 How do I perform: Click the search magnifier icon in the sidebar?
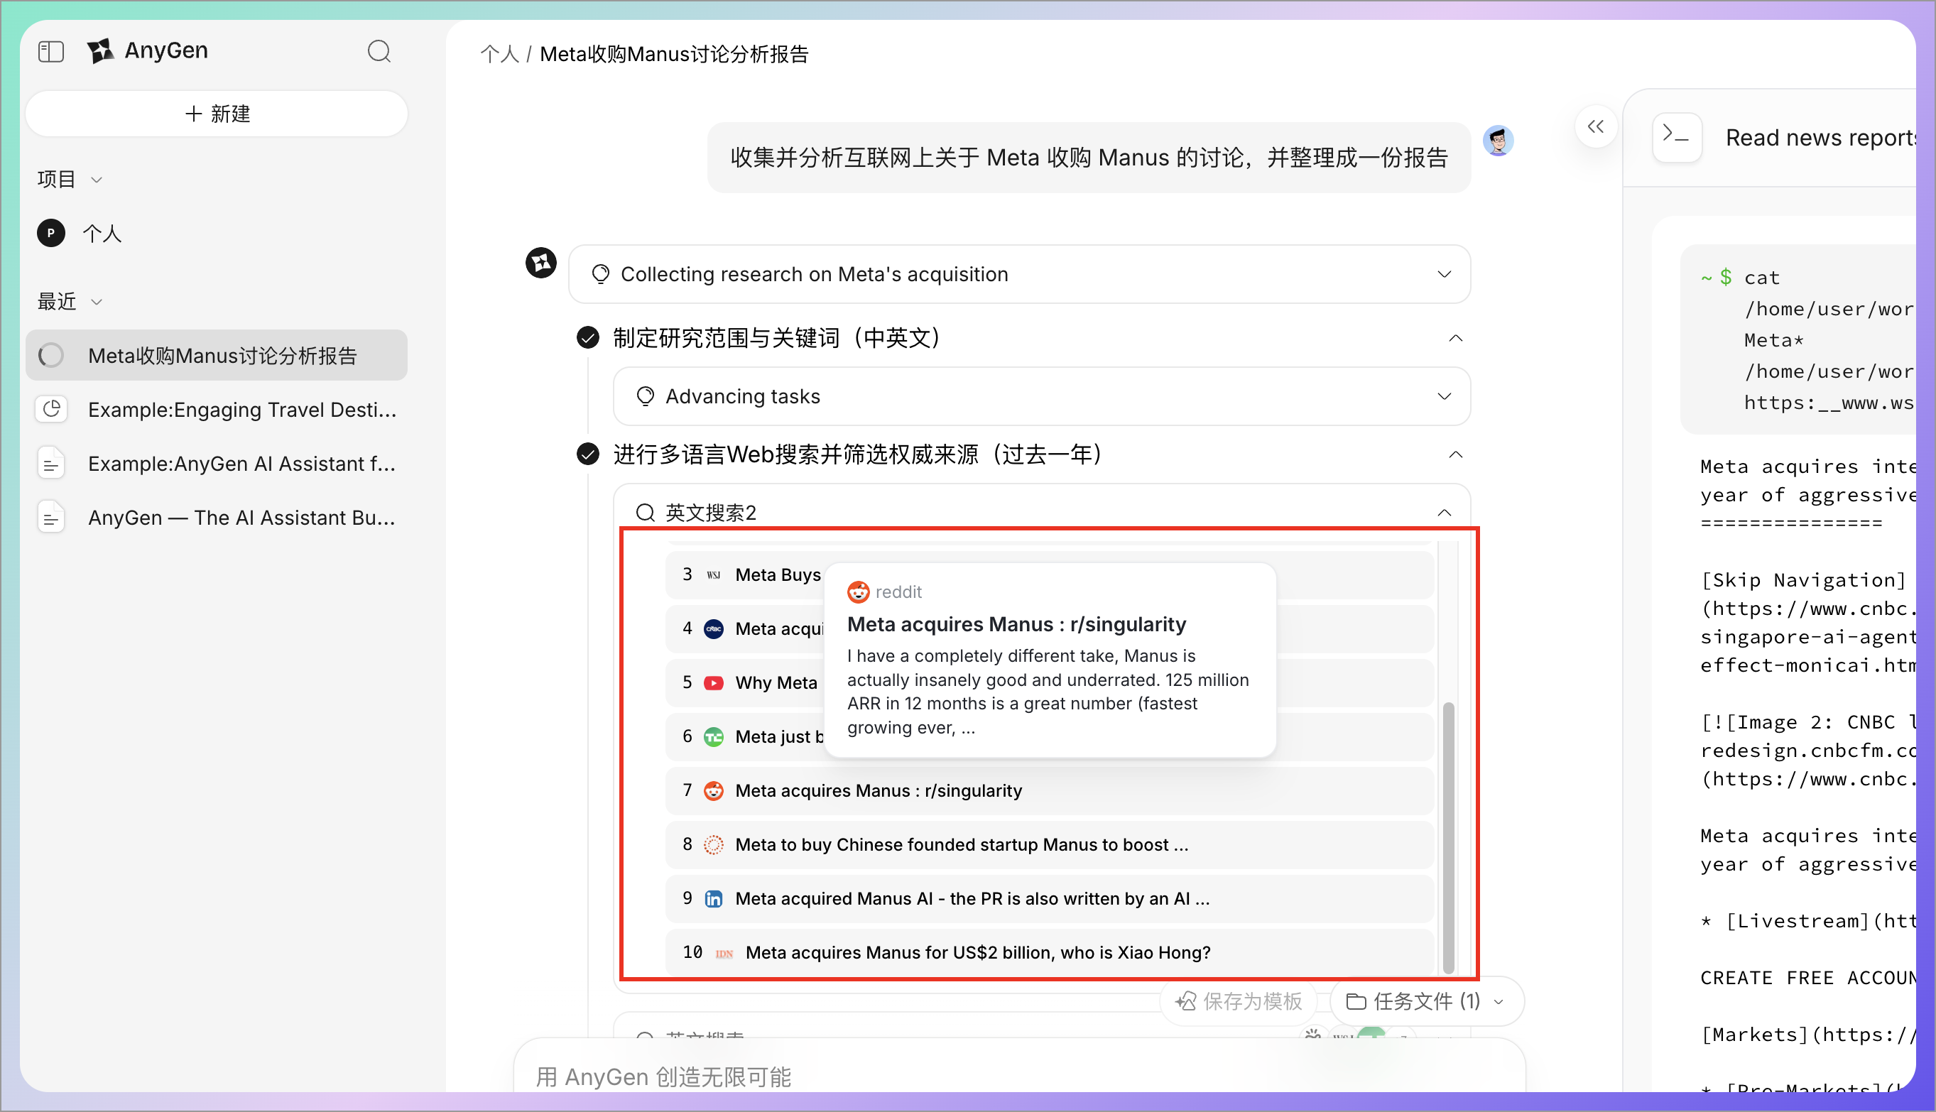[379, 51]
